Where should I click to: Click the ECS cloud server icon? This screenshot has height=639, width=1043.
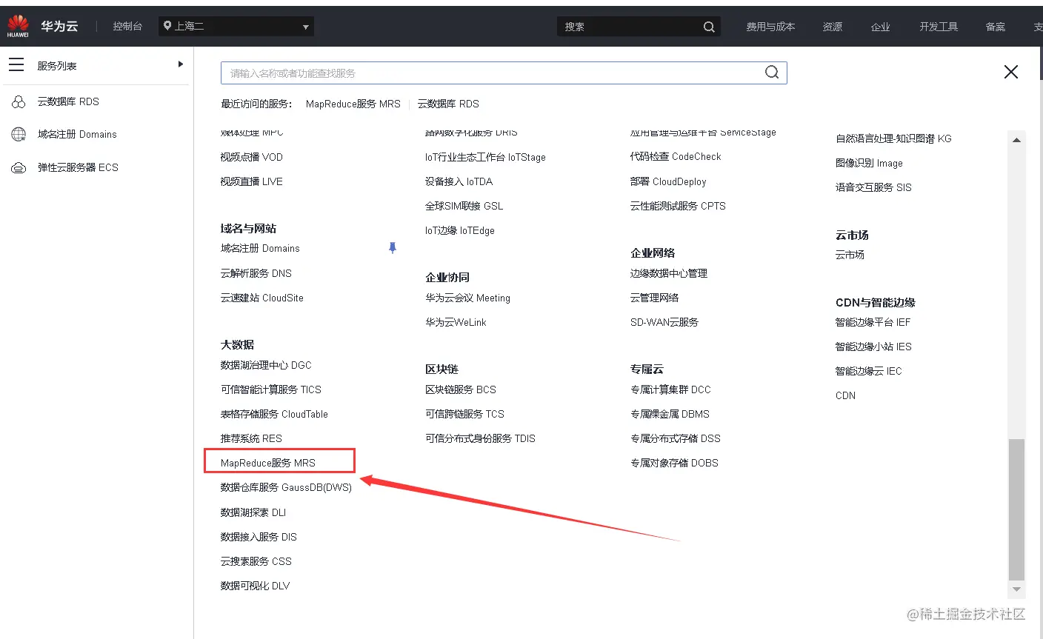19,167
